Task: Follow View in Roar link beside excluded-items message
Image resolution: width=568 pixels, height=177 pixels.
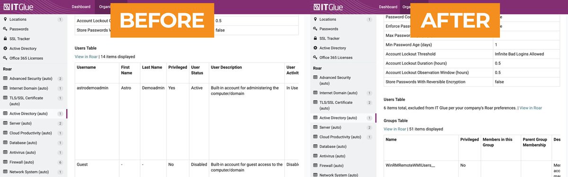Action: coord(531,108)
